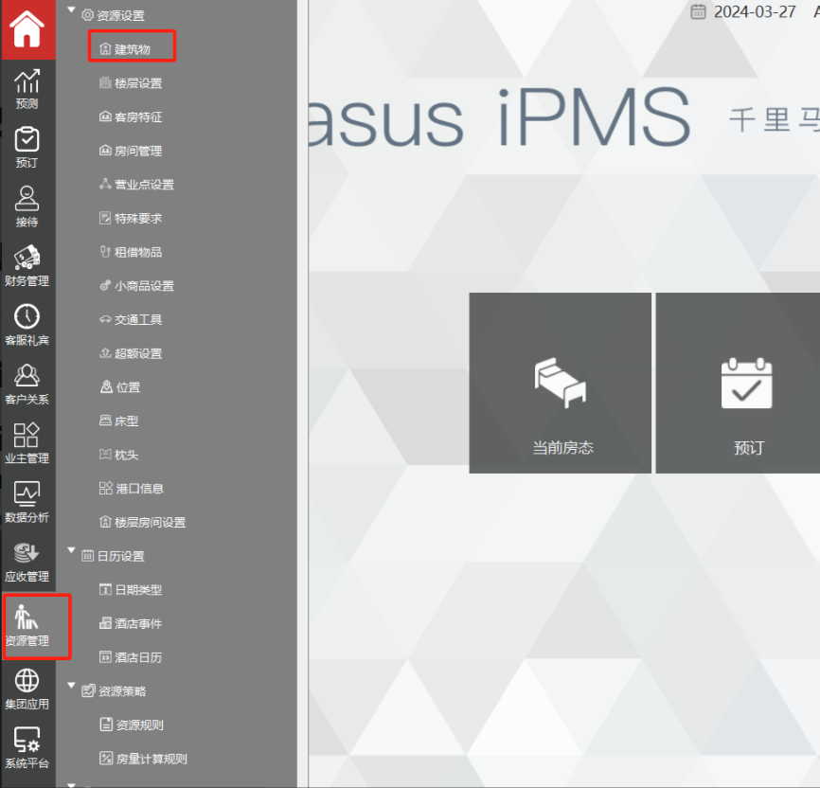Open 客服礼宾 concierge clock icon
The image size is (820, 788).
click(x=27, y=324)
